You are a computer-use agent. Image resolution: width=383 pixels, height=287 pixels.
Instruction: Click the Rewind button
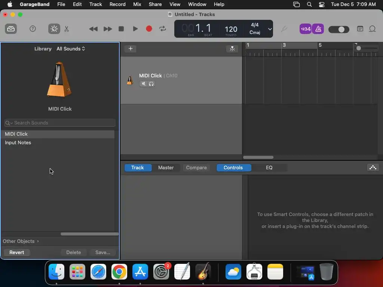pyautogui.click(x=93, y=29)
